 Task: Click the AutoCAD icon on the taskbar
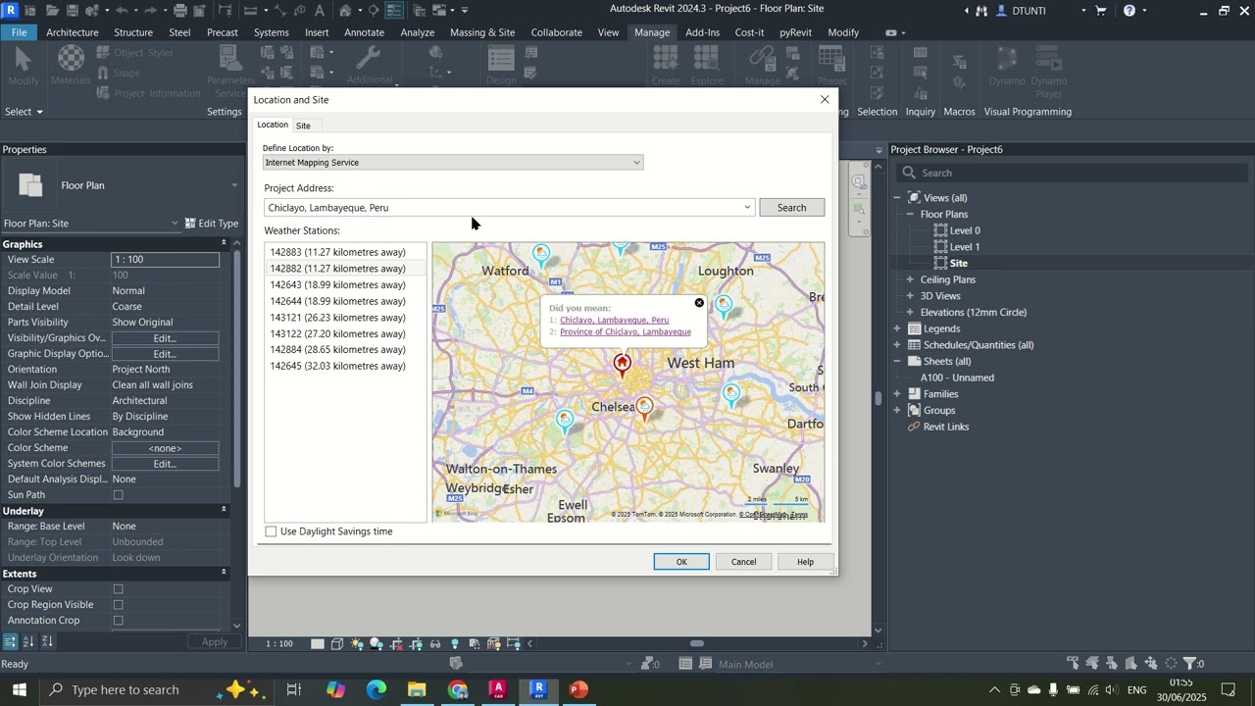pos(498,689)
